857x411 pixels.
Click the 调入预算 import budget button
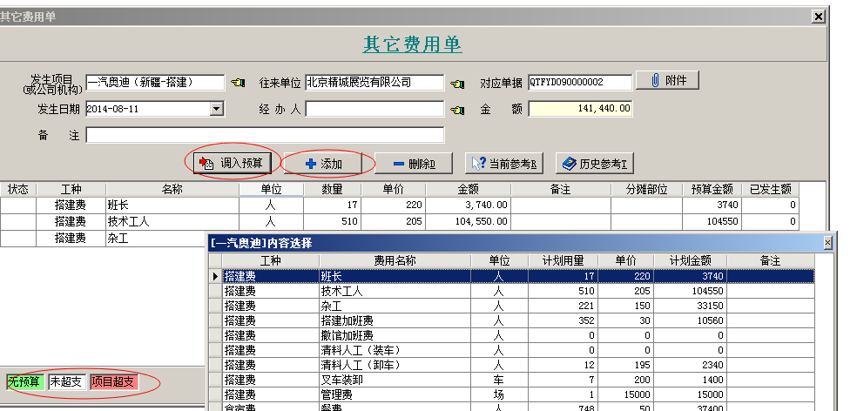pos(233,163)
